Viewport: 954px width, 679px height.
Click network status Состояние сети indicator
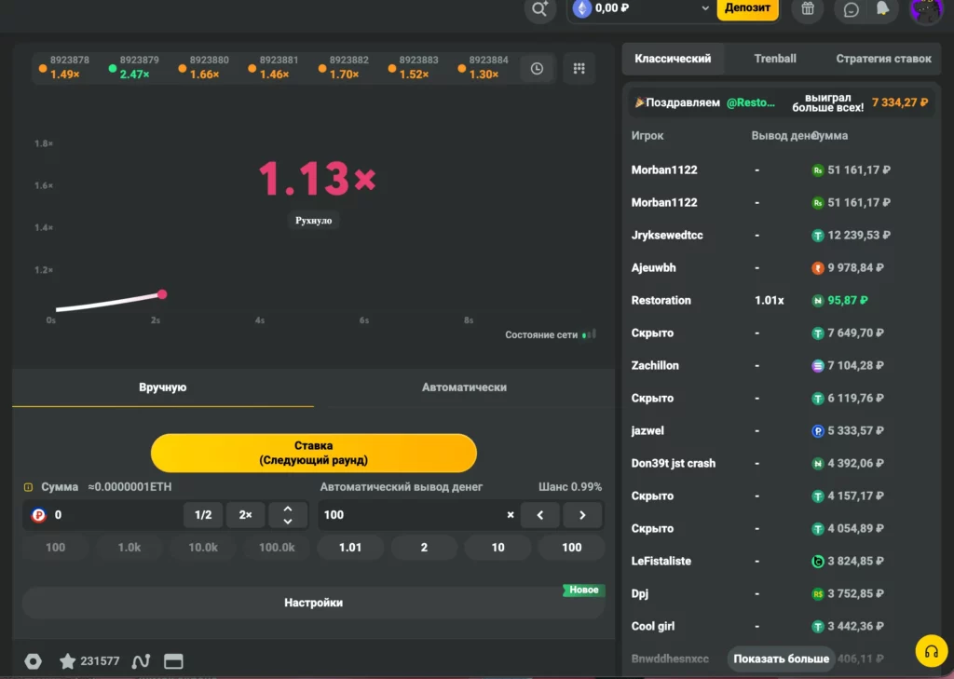tap(551, 334)
